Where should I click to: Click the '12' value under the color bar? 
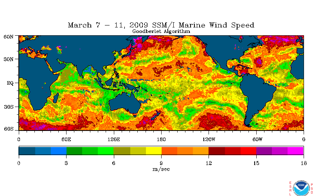[x=209, y=163]
